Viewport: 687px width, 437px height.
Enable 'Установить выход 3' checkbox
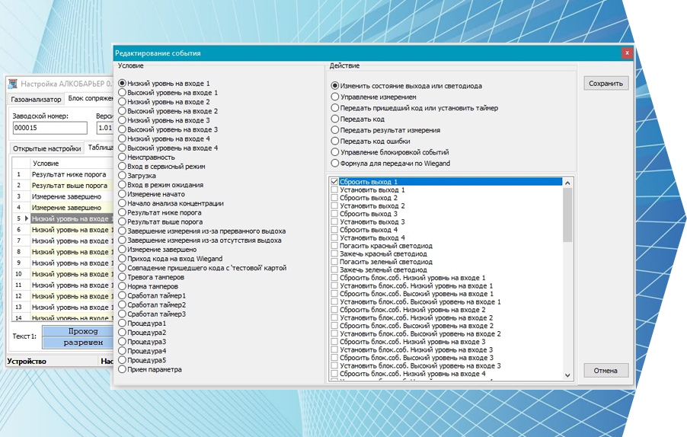click(334, 222)
